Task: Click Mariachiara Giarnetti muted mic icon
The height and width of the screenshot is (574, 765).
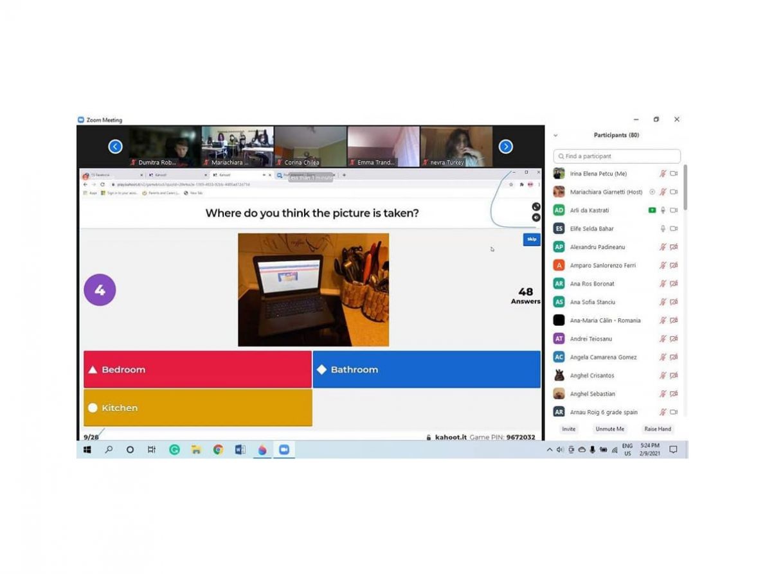Action: [663, 192]
